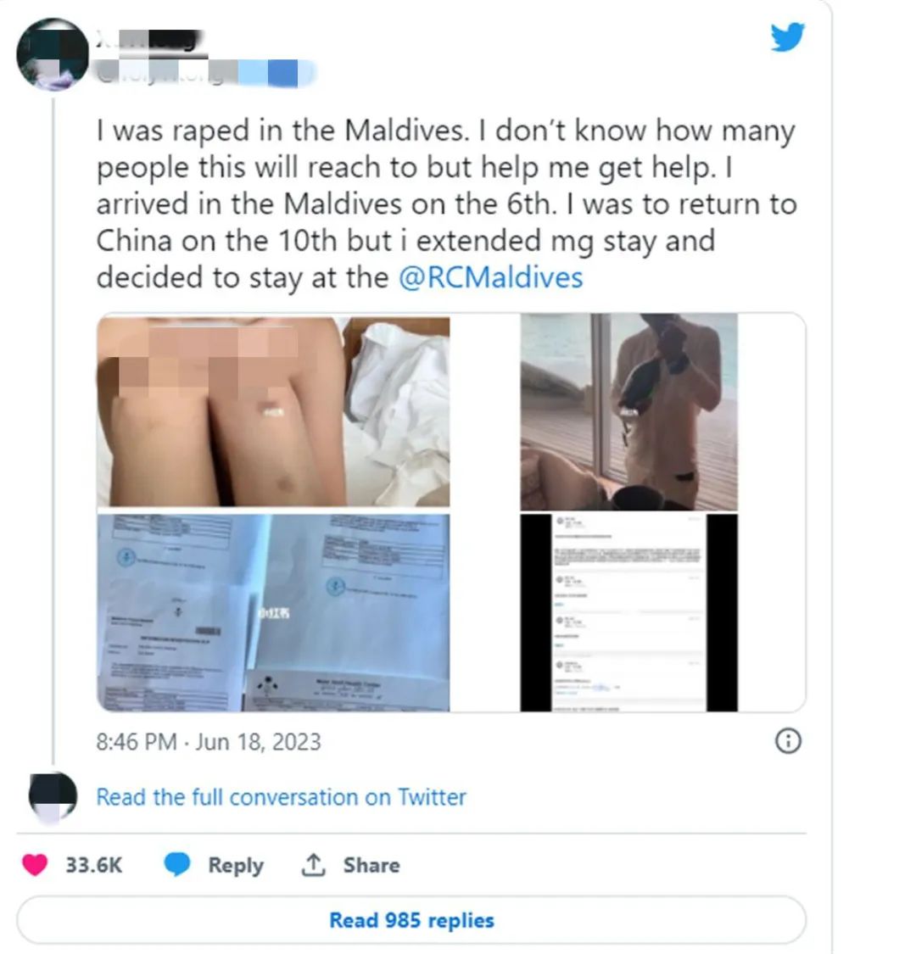Open the bottom-left documents photo thumbnail
Image resolution: width=916 pixels, height=954 pixels.
coord(273,612)
